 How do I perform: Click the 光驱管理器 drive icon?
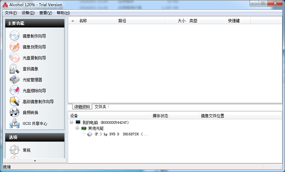pos(15,79)
